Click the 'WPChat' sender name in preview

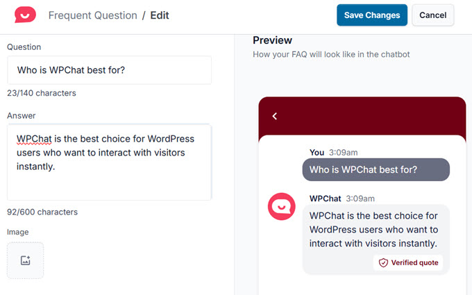click(325, 199)
